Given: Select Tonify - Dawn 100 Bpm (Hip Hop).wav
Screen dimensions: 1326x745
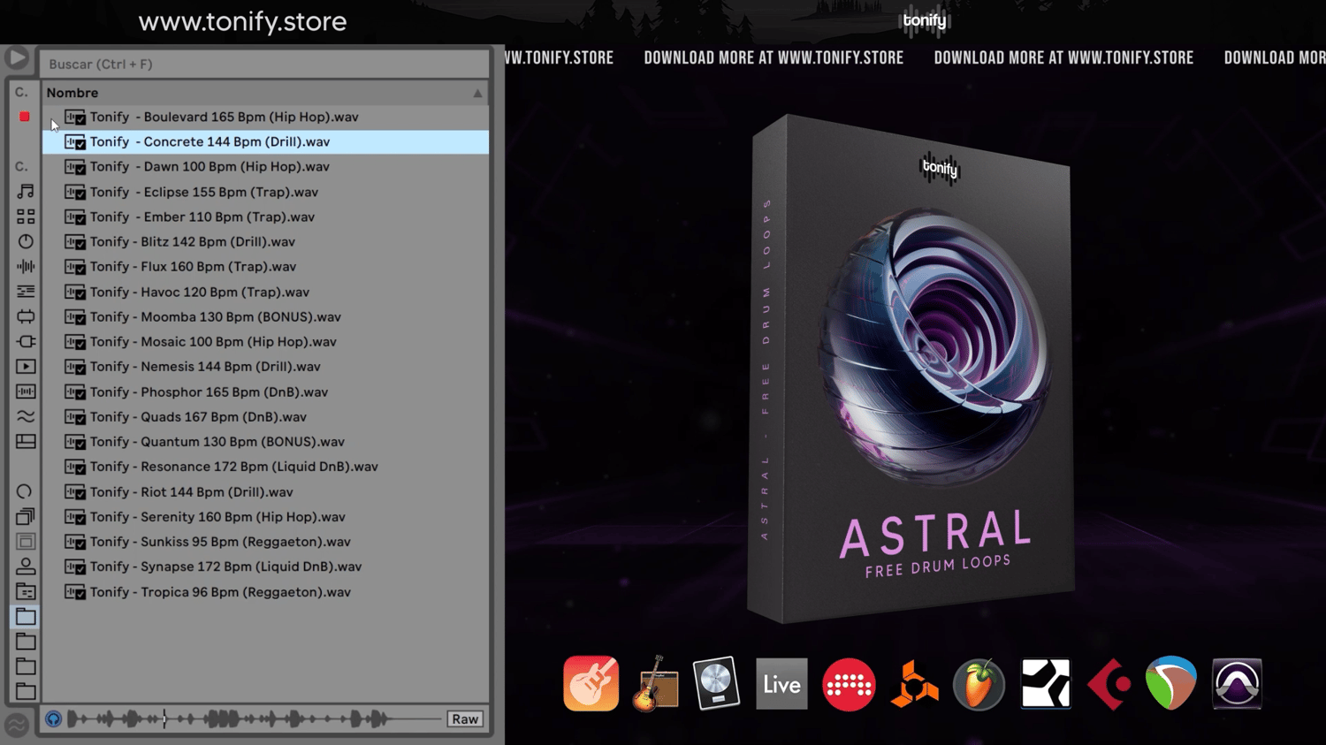Looking at the screenshot, I should (265, 166).
